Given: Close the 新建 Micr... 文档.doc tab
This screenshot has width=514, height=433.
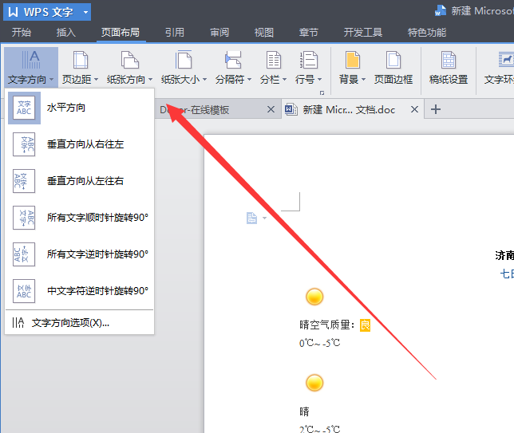Looking at the screenshot, I should pyautogui.click(x=414, y=109).
